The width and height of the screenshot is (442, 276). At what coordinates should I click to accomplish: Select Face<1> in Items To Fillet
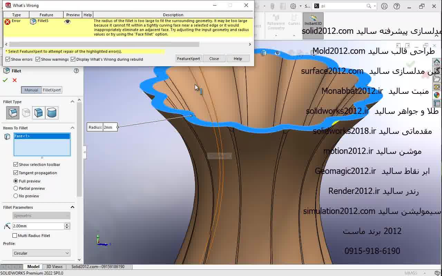(x=42, y=136)
